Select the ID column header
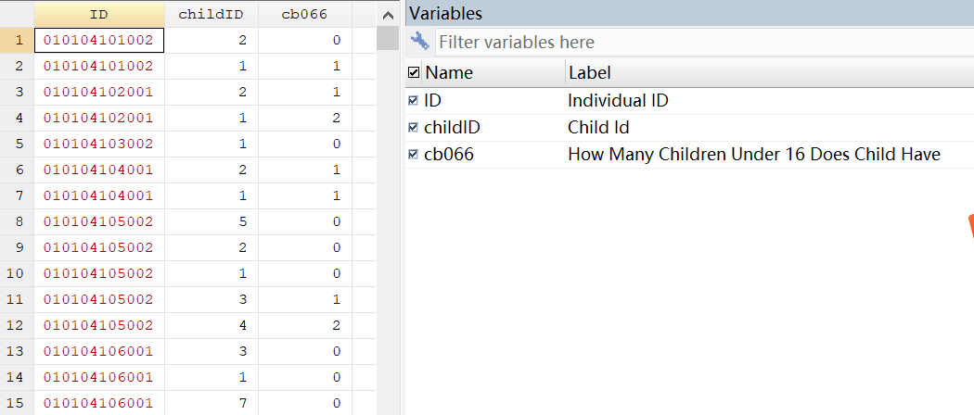974x415 pixels. (x=99, y=14)
